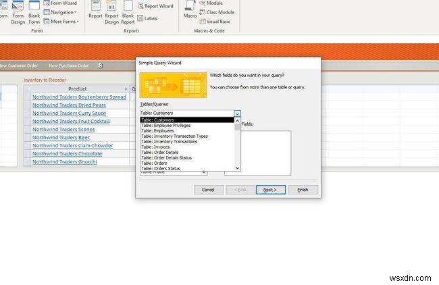Click the refresh icon beside New Purchase Order

[101, 66]
